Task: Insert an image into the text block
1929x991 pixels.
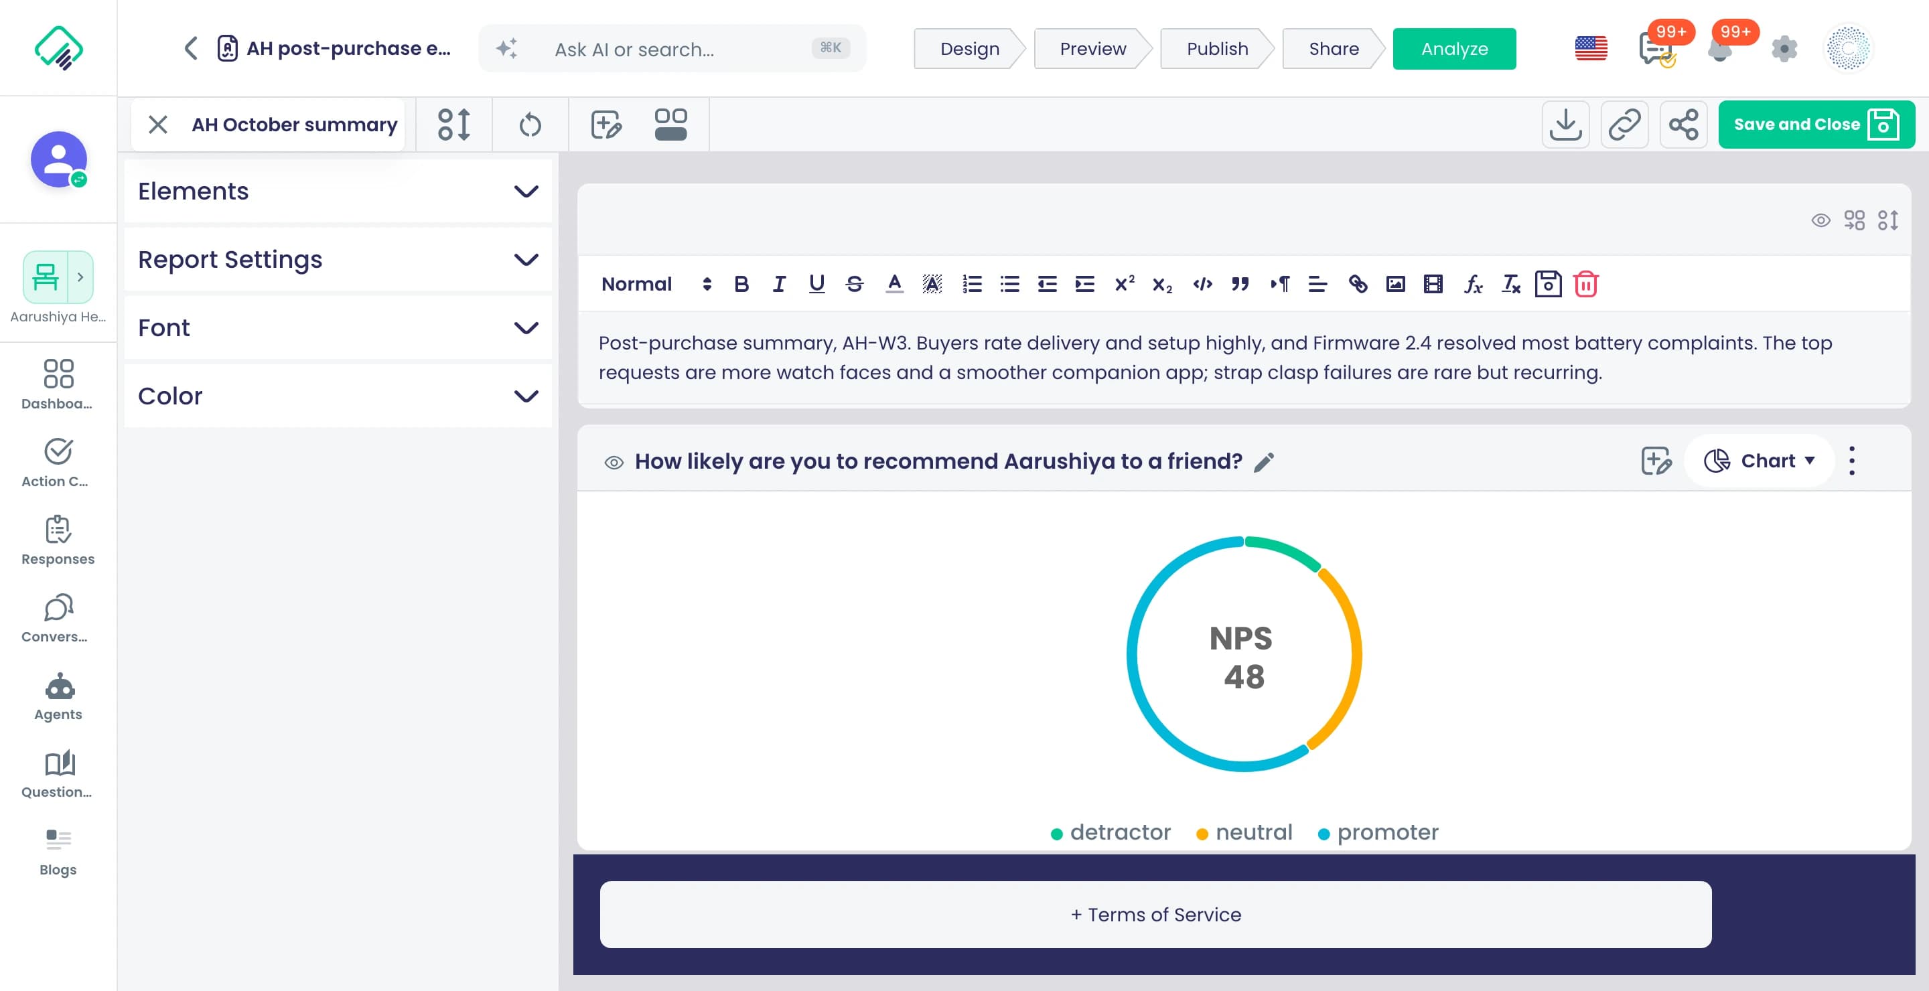Action: [1395, 285]
